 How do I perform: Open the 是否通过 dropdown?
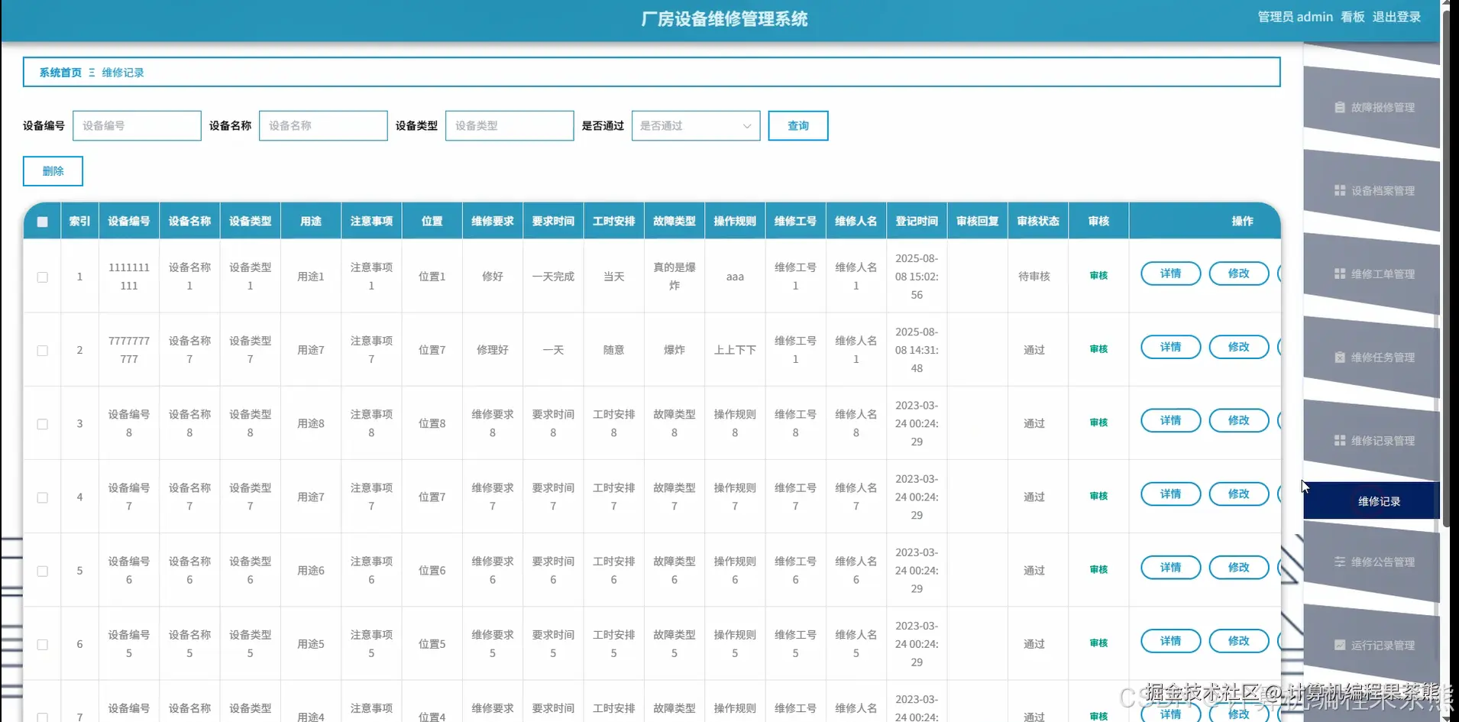695,126
